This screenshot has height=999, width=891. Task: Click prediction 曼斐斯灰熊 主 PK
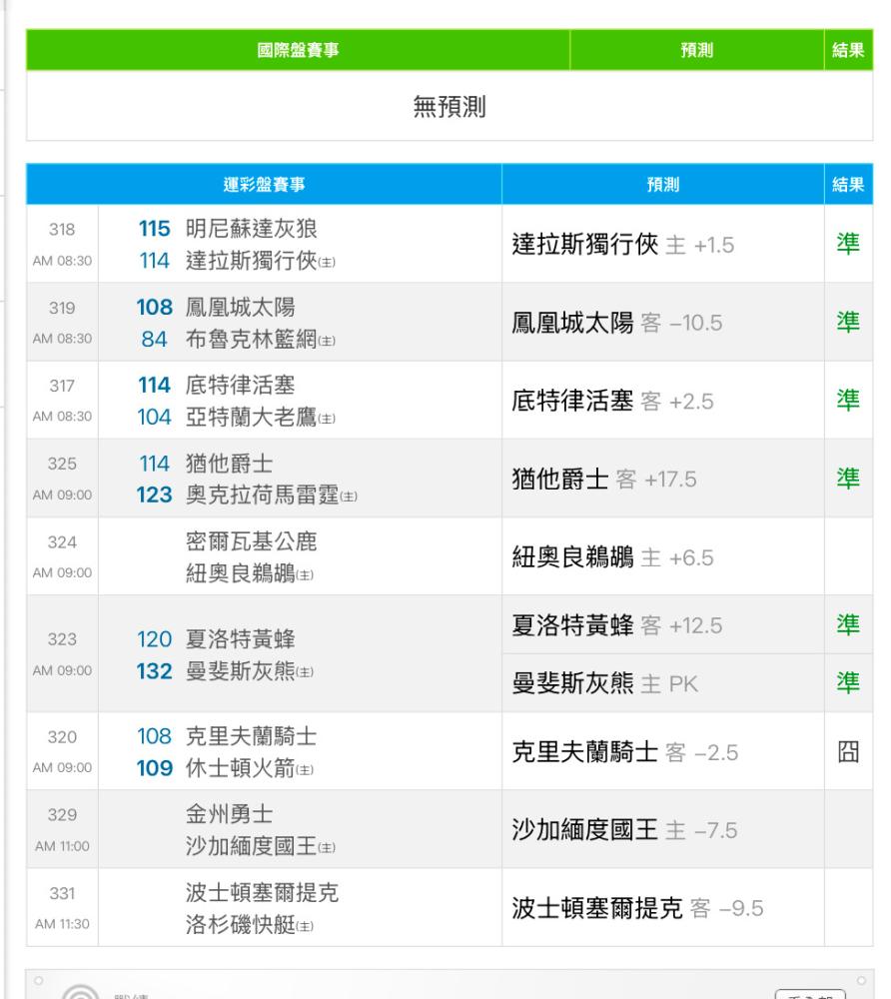click(x=605, y=683)
